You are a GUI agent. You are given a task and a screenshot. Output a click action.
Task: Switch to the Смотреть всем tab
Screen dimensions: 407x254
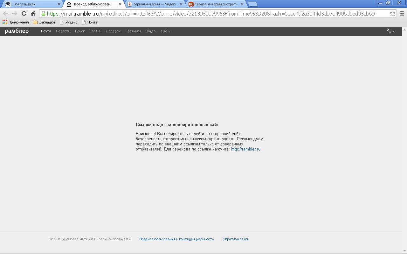(32, 4)
